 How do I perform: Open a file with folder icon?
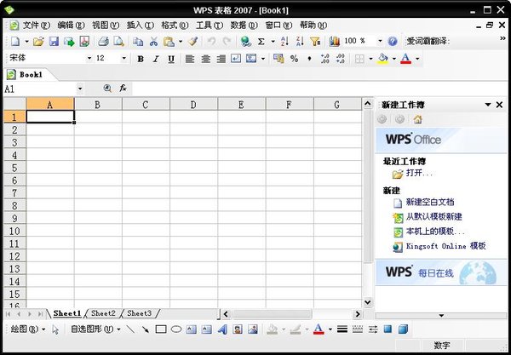(38, 42)
